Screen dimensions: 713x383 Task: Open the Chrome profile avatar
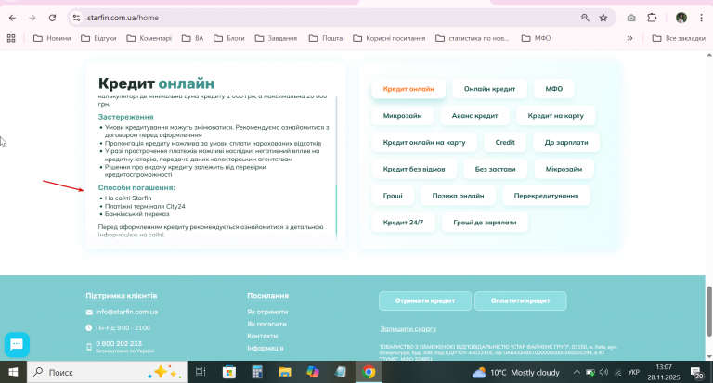point(681,18)
